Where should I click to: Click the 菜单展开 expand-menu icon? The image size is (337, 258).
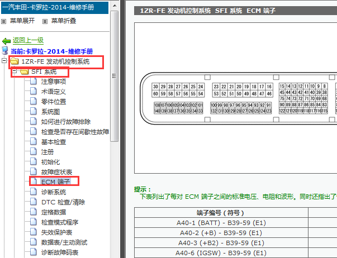click(4, 21)
